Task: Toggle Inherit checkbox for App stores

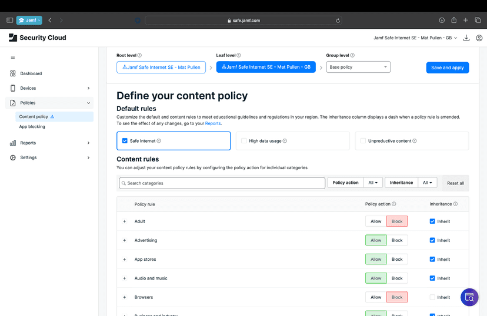Action: 432,259
